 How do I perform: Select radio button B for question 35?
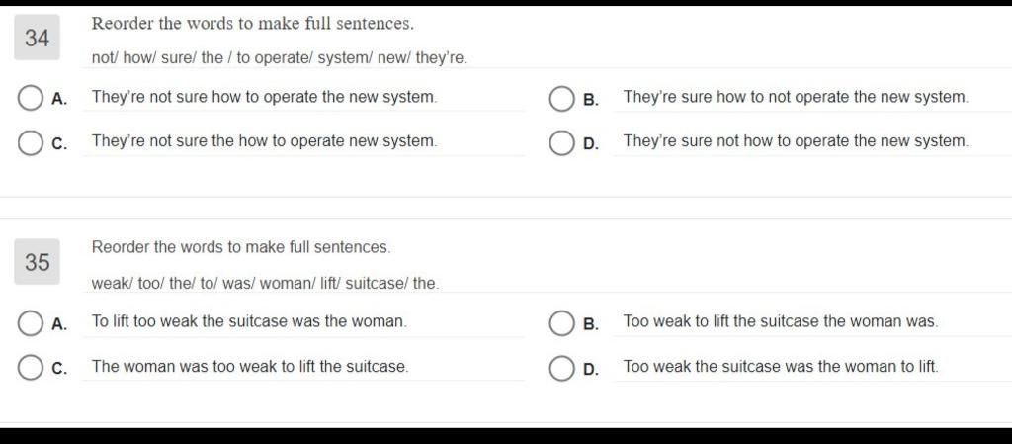coord(561,323)
